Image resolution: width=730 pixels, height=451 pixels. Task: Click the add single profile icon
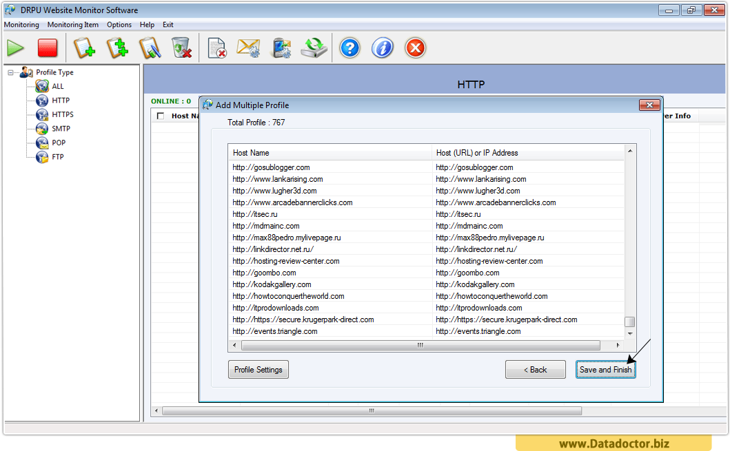pyautogui.click(x=84, y=48)
